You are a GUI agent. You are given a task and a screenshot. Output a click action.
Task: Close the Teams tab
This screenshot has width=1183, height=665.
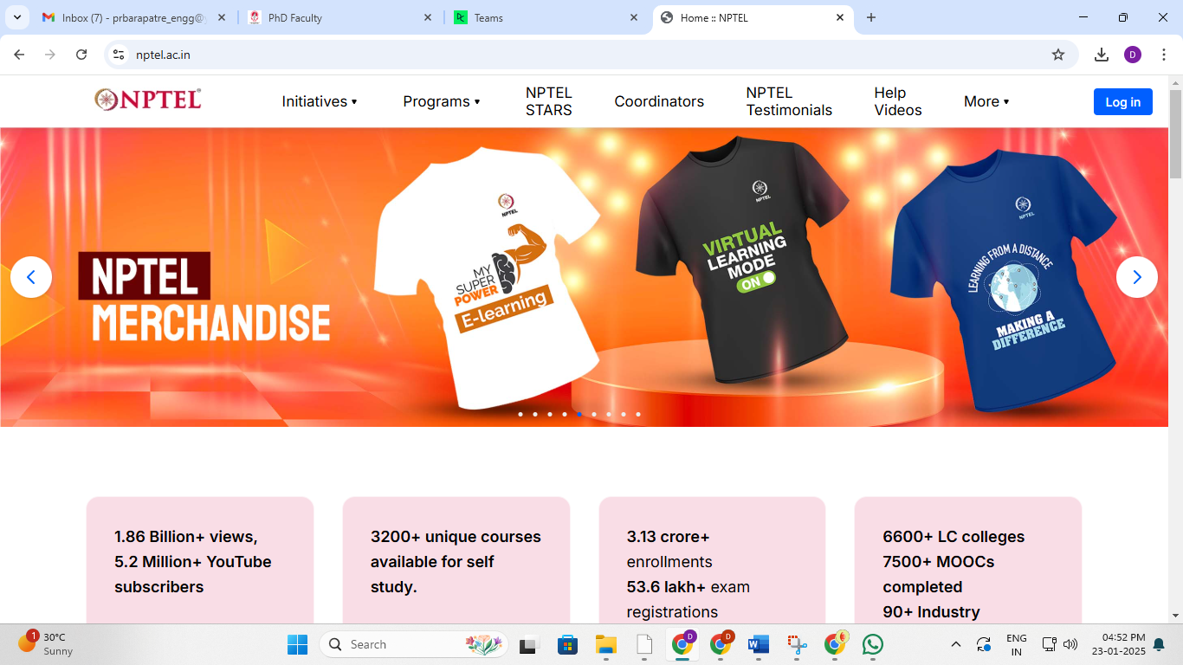(634, 17)
